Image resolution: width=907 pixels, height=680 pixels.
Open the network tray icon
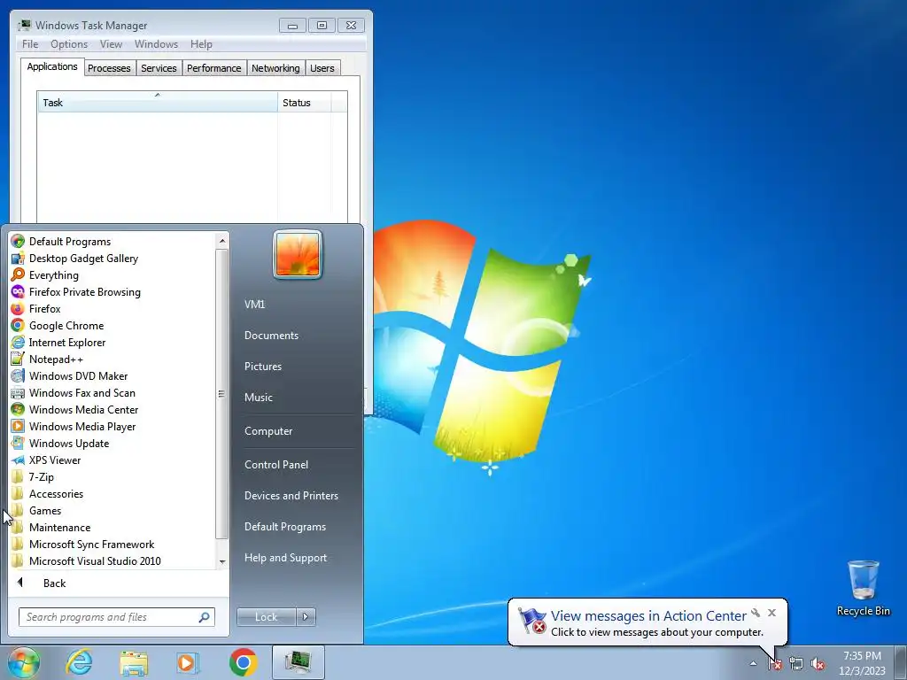(x=796, y=664)
